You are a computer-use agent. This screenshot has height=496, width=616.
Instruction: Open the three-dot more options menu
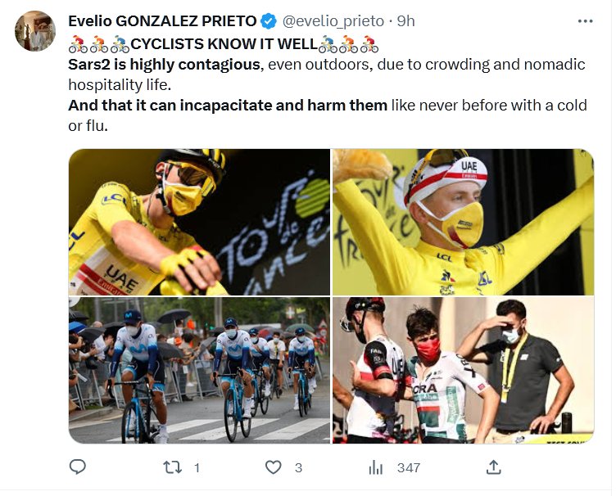click(585, 21)
